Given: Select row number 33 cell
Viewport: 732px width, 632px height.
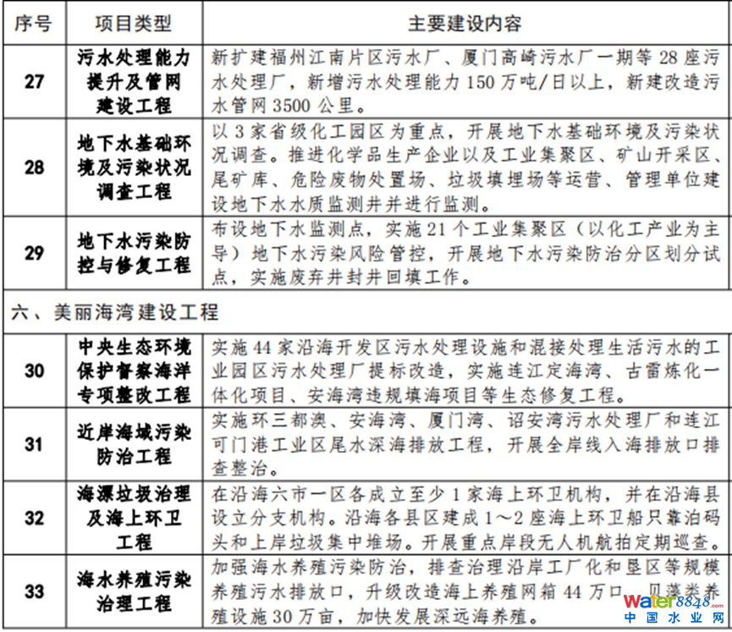Looking at the screenshot, I should [x=33, y=591].
